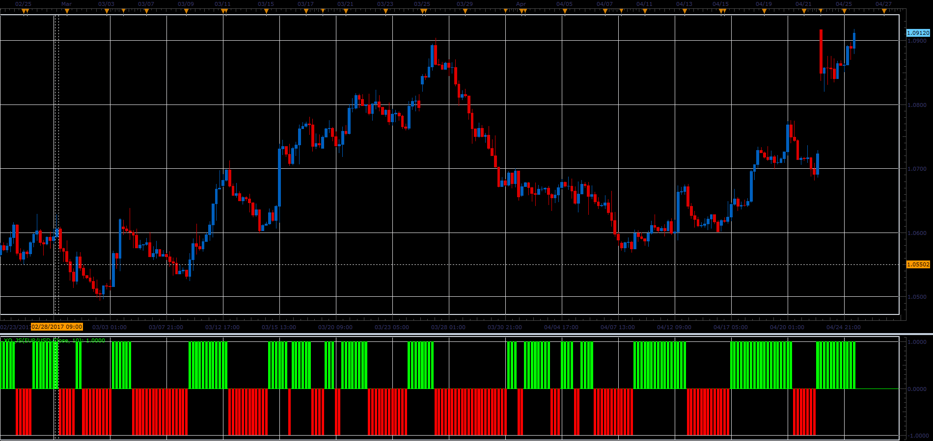The image size is (933, 441).
Task: Select the XO_JS(EUR/USD, Close, 10) indicator label
Action: click(54, 340)
